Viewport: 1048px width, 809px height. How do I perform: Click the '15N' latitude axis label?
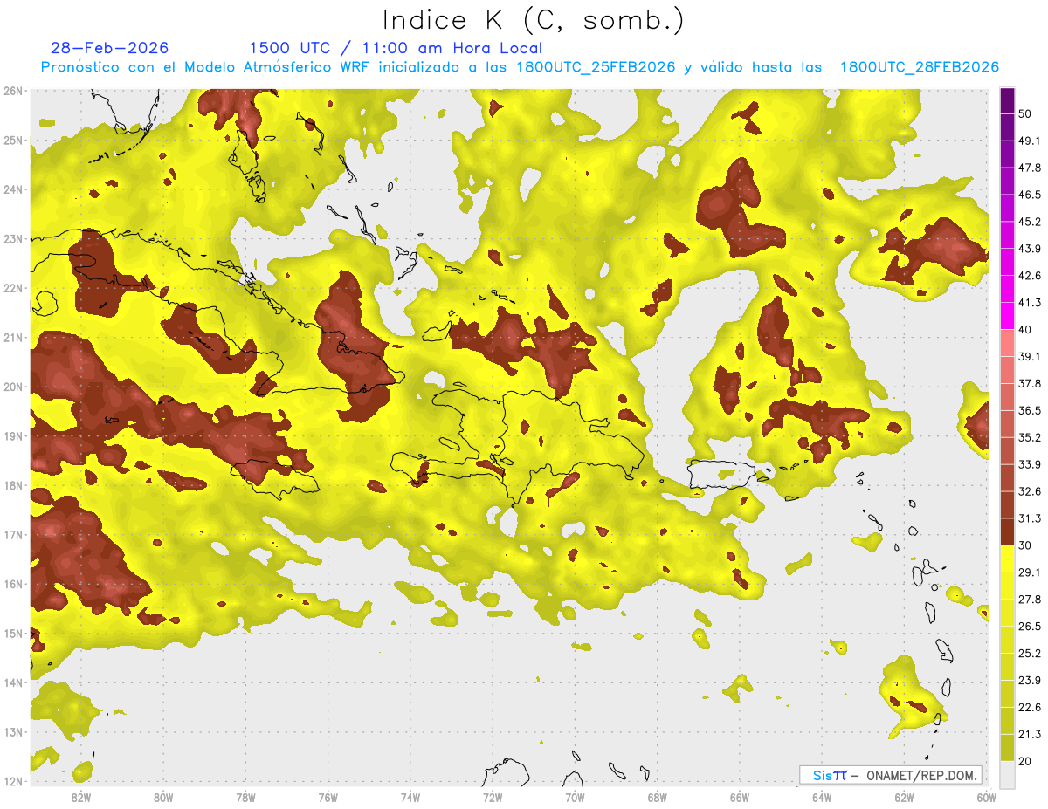(x=13, y=634)
